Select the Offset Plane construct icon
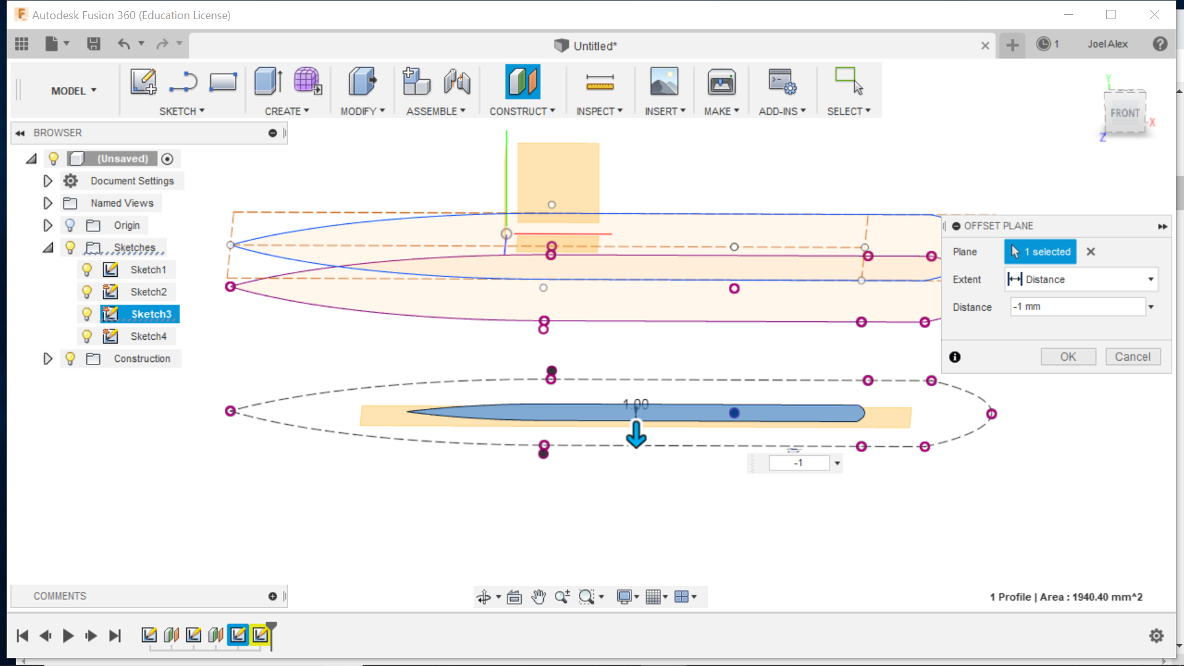This screenshot has width=1184, height=666. pos(522,81)
